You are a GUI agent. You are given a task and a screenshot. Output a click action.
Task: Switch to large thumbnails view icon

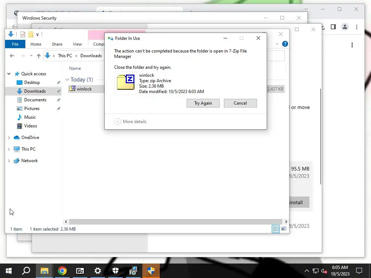(284, 229)
